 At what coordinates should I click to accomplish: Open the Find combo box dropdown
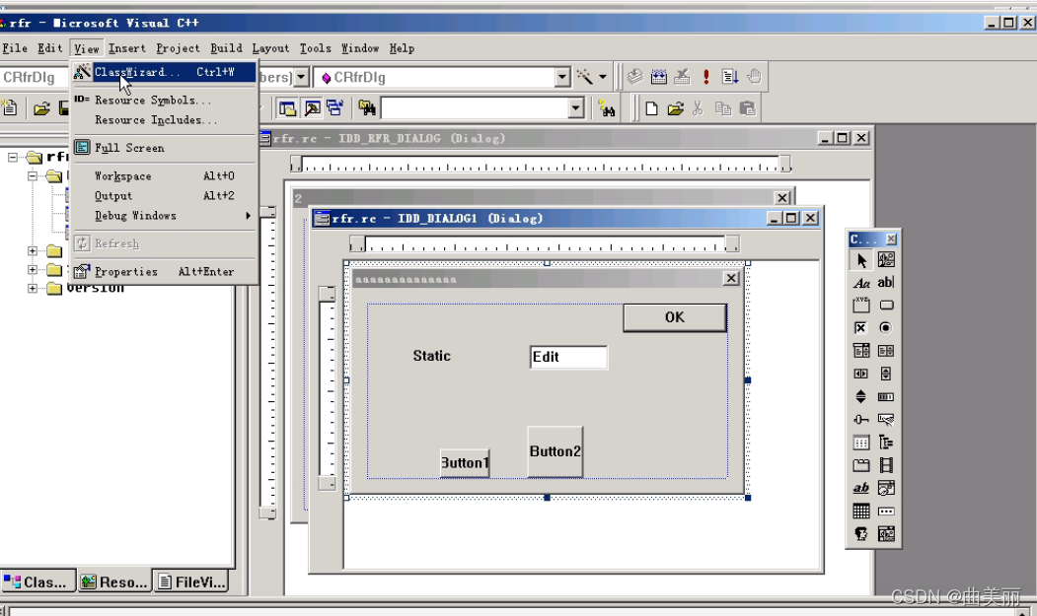576,107
